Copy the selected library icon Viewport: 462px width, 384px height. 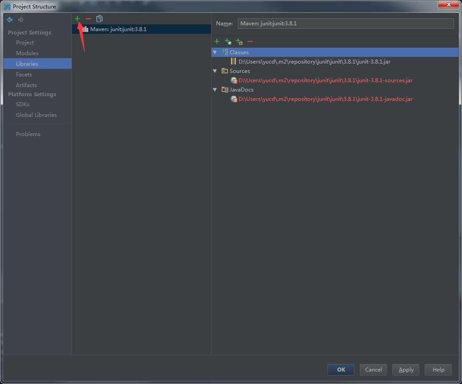[100, 19]
